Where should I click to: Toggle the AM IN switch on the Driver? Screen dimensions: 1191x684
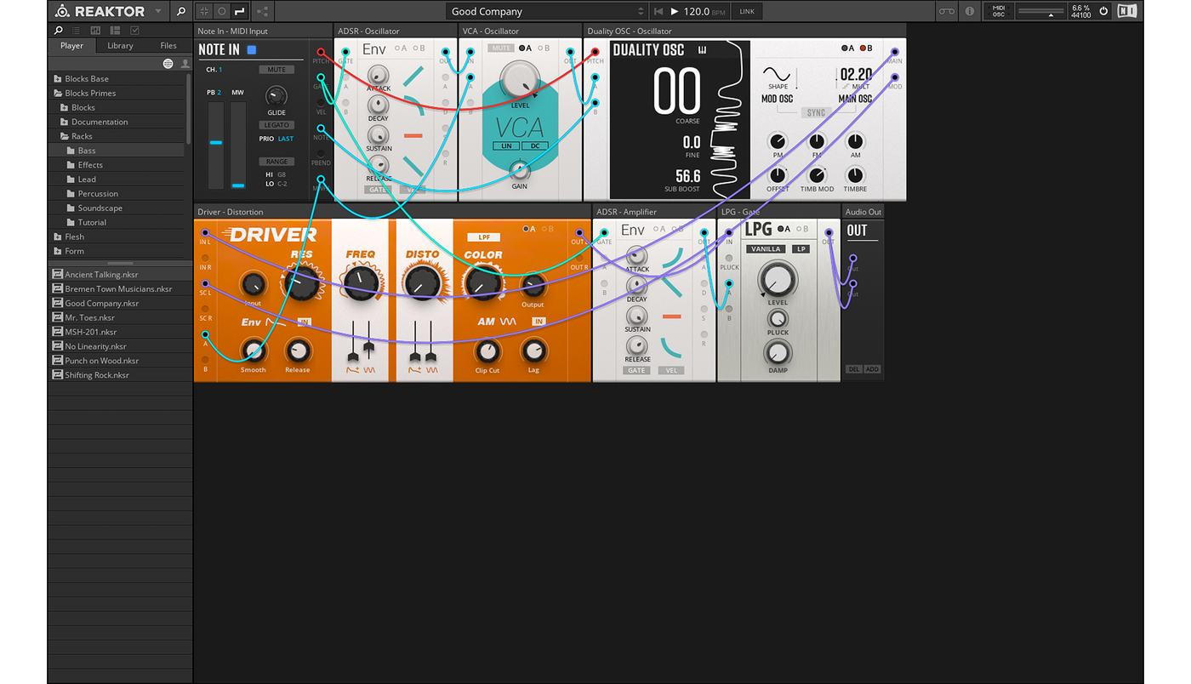coord(538,322)
